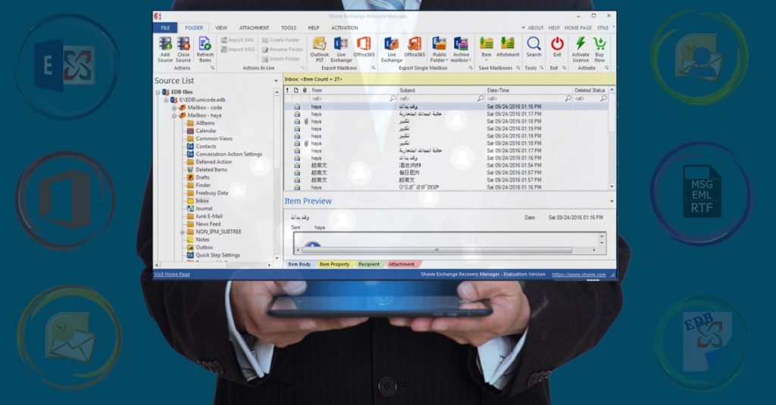Click the Drafts folder icon in tree
The width and height of the screenshot is (776, 405).
click(190, 177)
